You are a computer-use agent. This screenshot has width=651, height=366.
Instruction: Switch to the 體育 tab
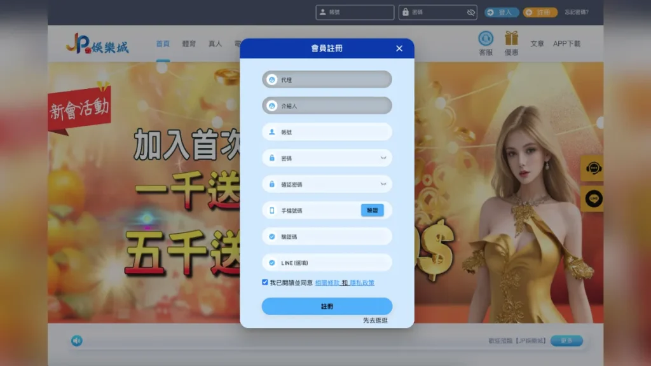[x=188, y=44]
